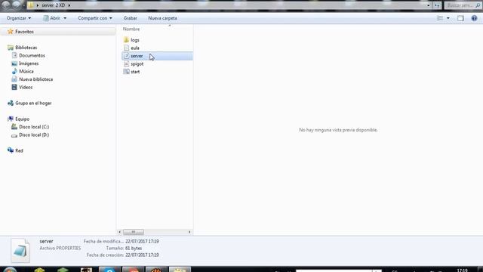Expand the arrow next to Abrir
Viewport: 483px width, 272px height.
pos(65,18)
